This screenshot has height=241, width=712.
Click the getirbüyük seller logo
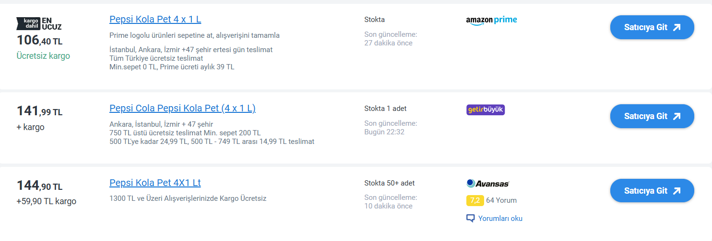point(486,110)
